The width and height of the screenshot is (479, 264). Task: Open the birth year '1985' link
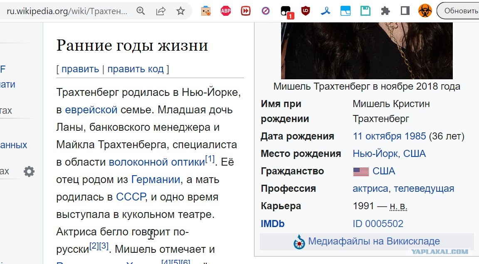(x=415, y=136)
